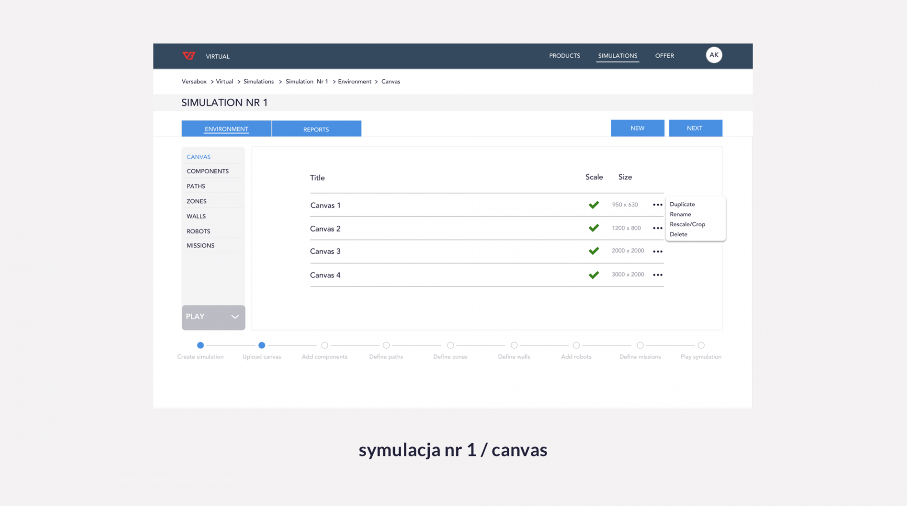Open the three-dot menu for Canvas 3
The height and width of the screenshot is (506, 907).
coord(657,251)
